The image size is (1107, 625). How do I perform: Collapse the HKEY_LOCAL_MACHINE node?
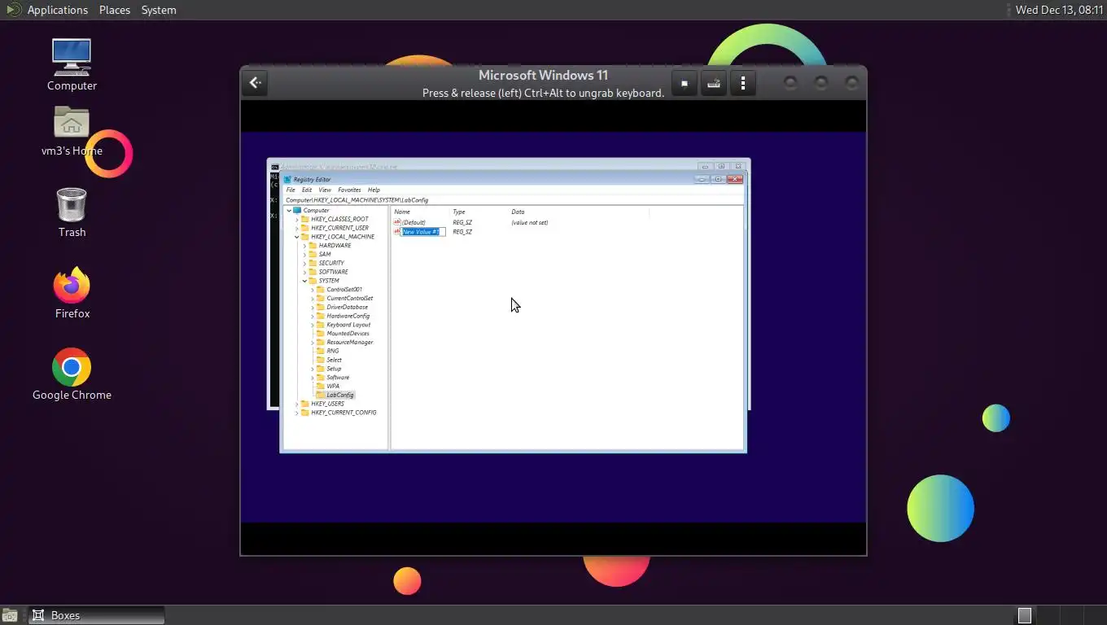tap(297, 237)
